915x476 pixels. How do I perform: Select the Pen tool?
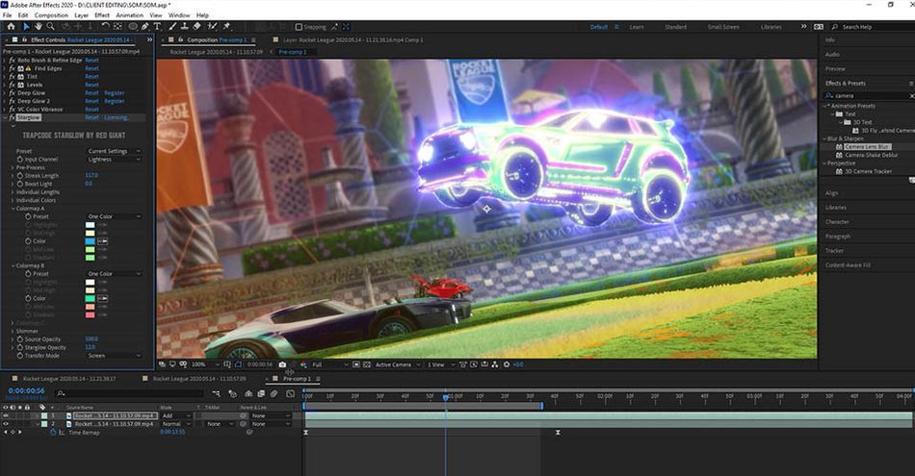click(x=144, y=26)
